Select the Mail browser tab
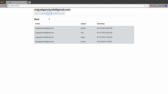Image resolution: width=168 pixels, height=94 pixels. click(17, 2)
